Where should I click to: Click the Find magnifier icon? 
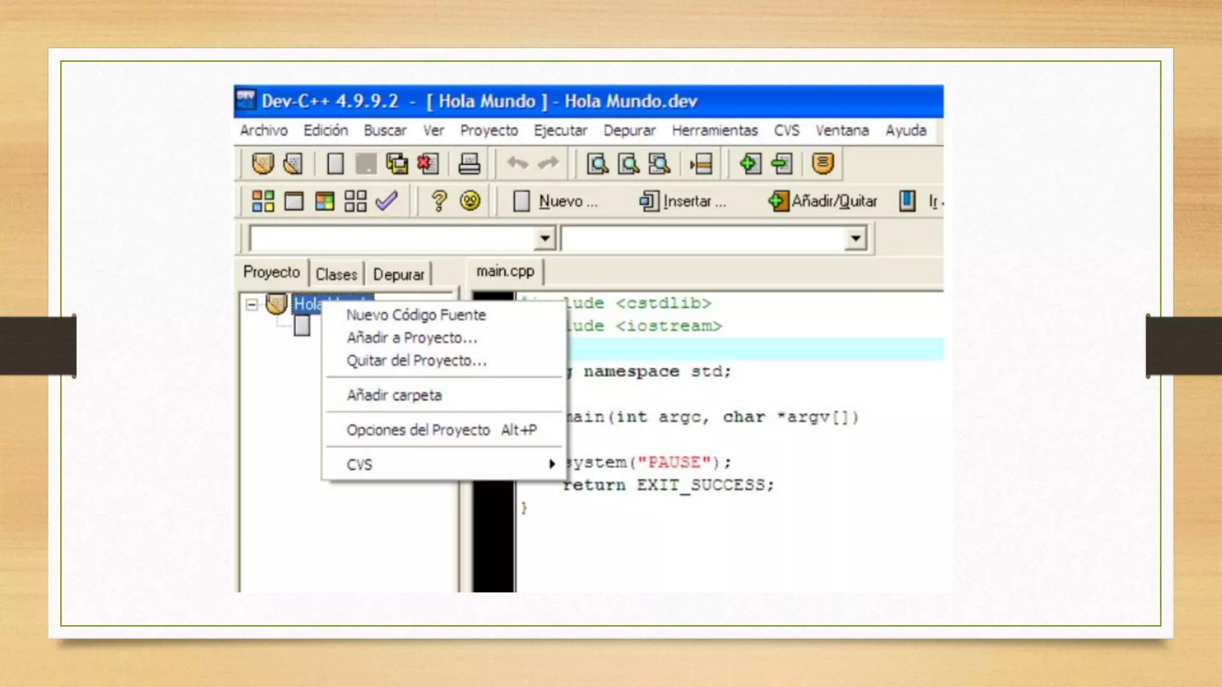[x=597, y=163]
